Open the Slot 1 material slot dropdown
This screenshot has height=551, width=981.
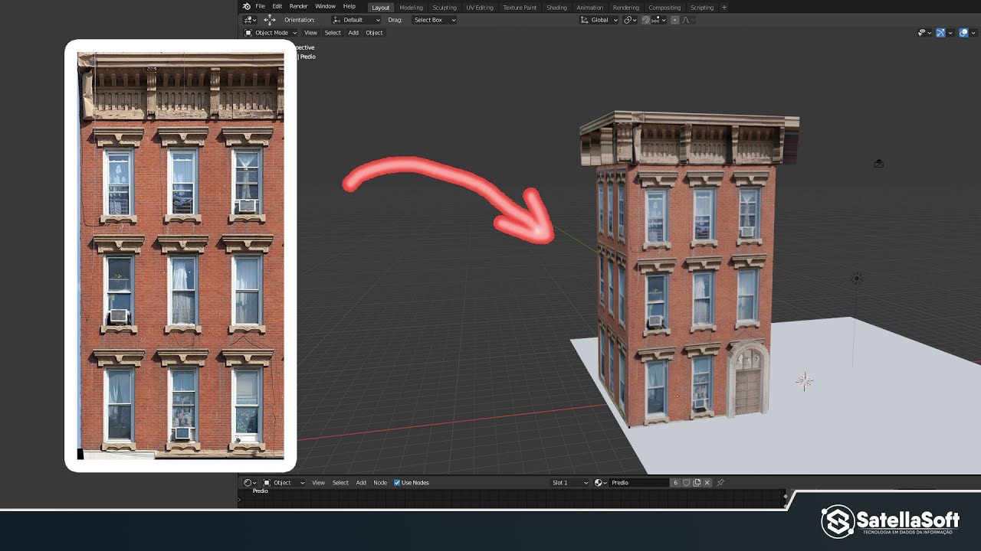coord(570,483)
